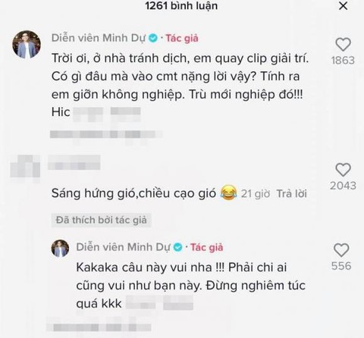The image size is (364, 338).
Task: Click the blurred avatar of the second commenter
Action: 25,167
